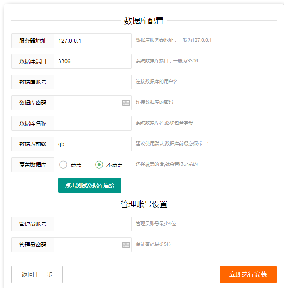Click the 数据表前缀 field label

click(33, 144)
